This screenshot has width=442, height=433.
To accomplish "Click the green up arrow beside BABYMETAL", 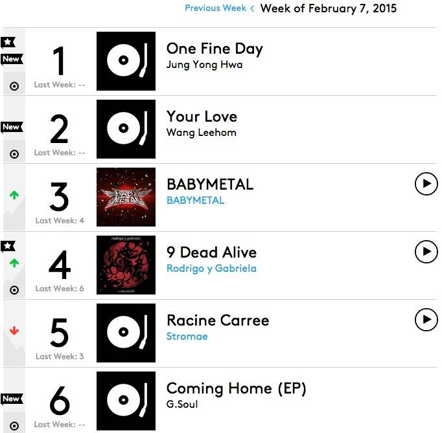I will tap(14, 195).
